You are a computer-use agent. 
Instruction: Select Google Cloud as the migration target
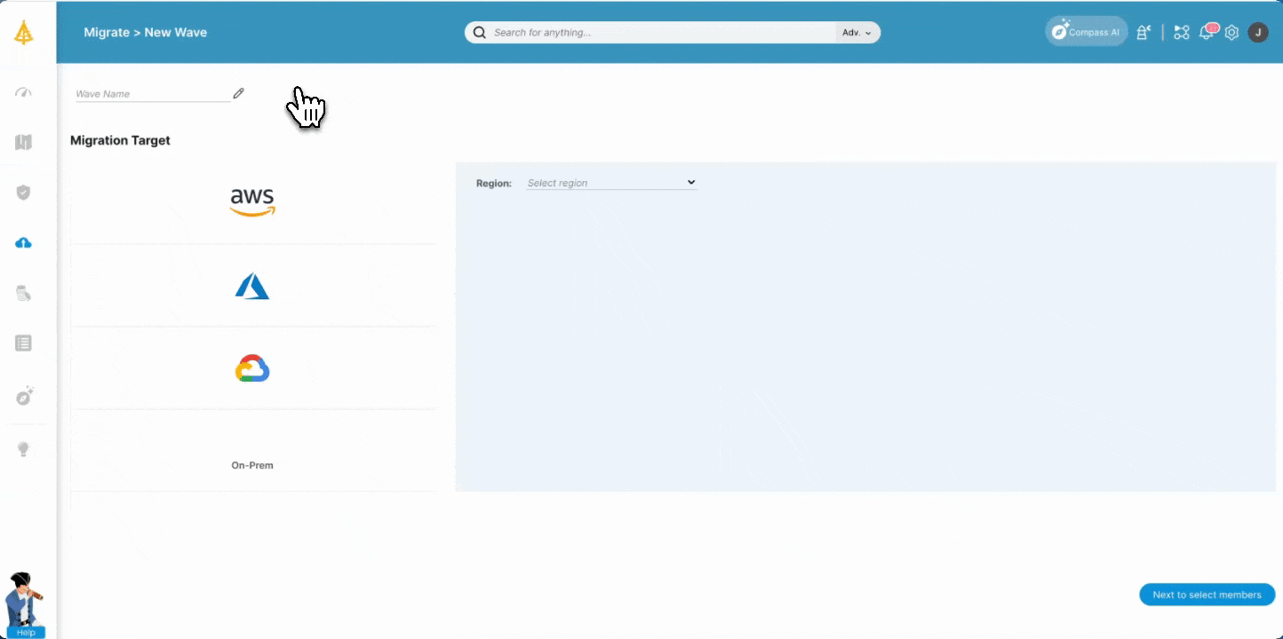pyautogui.click(x=252, y=368)
